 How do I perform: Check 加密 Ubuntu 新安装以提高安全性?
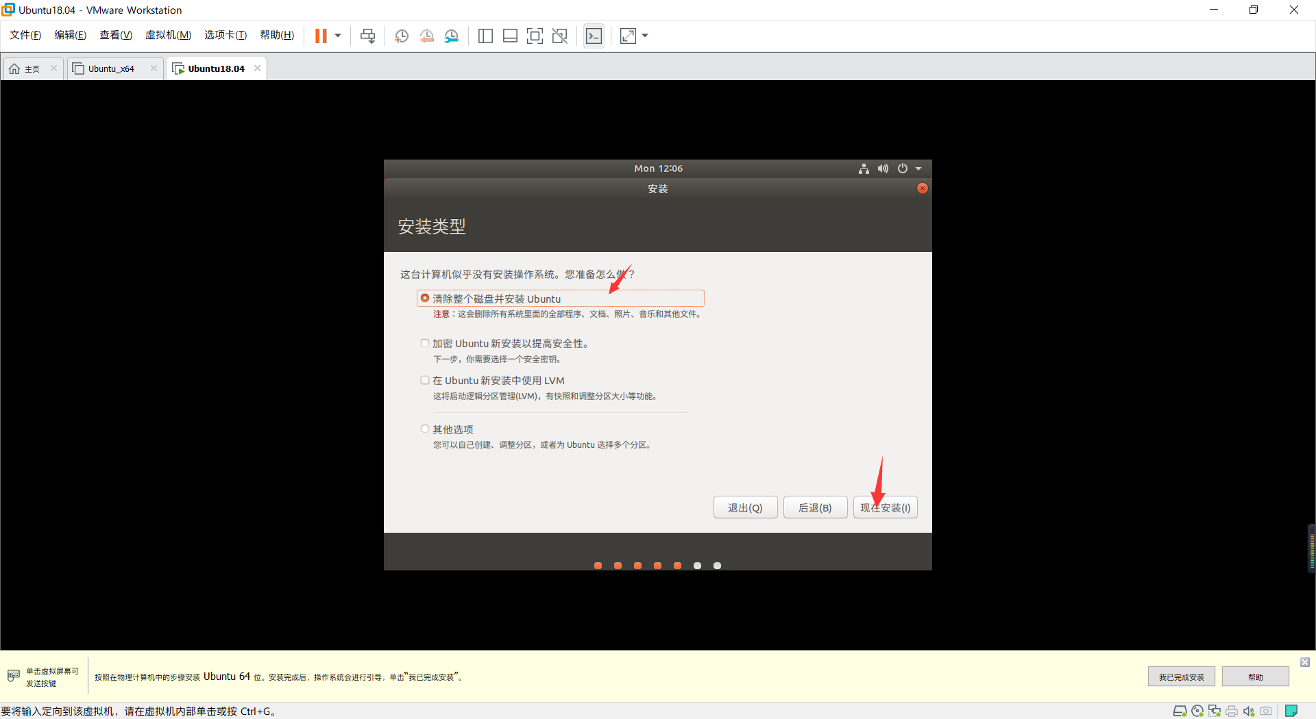pos(425,343)
